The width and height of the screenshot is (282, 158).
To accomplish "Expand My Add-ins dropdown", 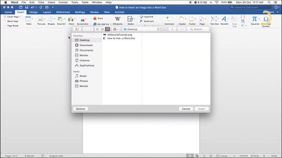I will (x=111, y=24).
